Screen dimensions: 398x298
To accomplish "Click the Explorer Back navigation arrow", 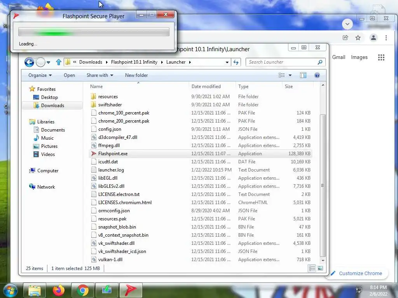I will pyautogui.click(x=29, y=62).
